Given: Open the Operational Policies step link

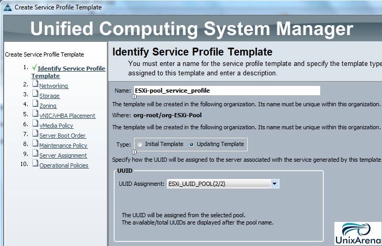Looking at the screenshot, I should [x=64, y=165].
